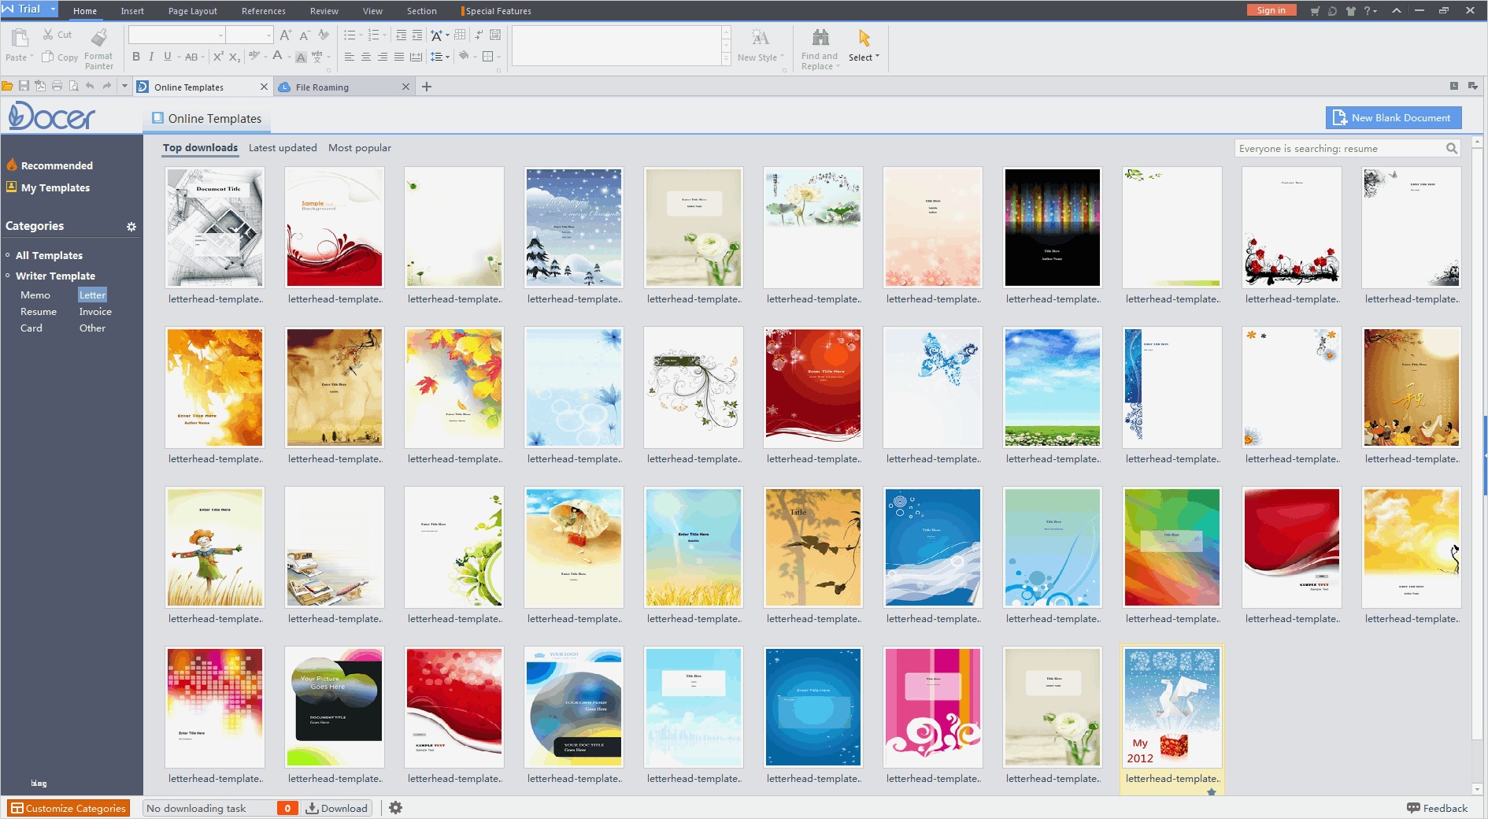Open the font name dropdown

[x=220, y=35]
